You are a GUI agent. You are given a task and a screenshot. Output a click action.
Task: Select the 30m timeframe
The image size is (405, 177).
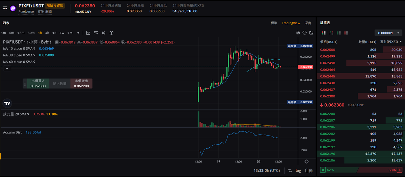(x=31, y=33)
